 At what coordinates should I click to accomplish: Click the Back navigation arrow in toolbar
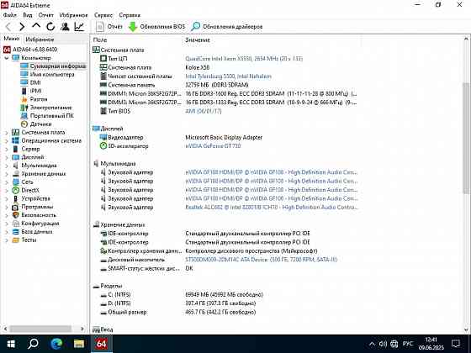pyautogui.click(x=8, y=27)
